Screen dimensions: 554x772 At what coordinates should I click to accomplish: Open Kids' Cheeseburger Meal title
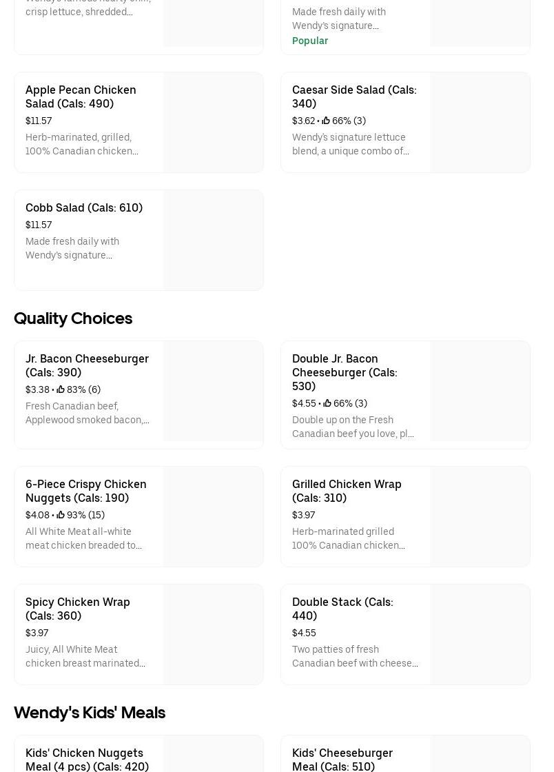342,760
